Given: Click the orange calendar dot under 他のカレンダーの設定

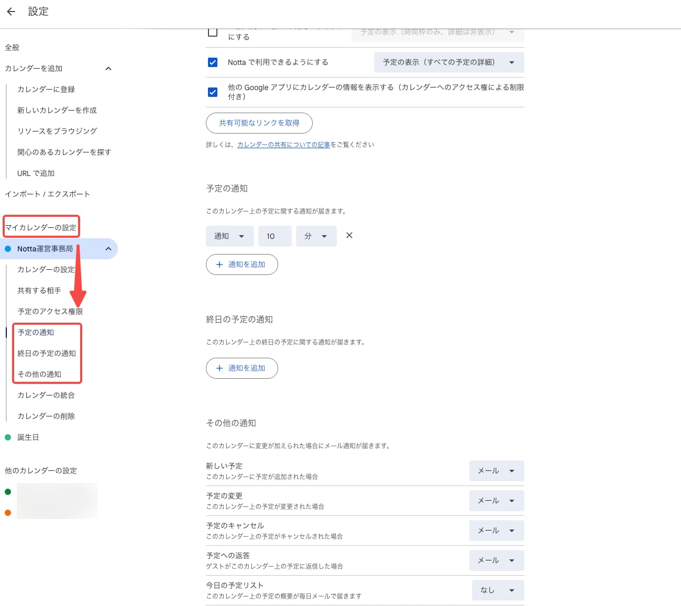Looking at the screenshot, I should [7, 512].
